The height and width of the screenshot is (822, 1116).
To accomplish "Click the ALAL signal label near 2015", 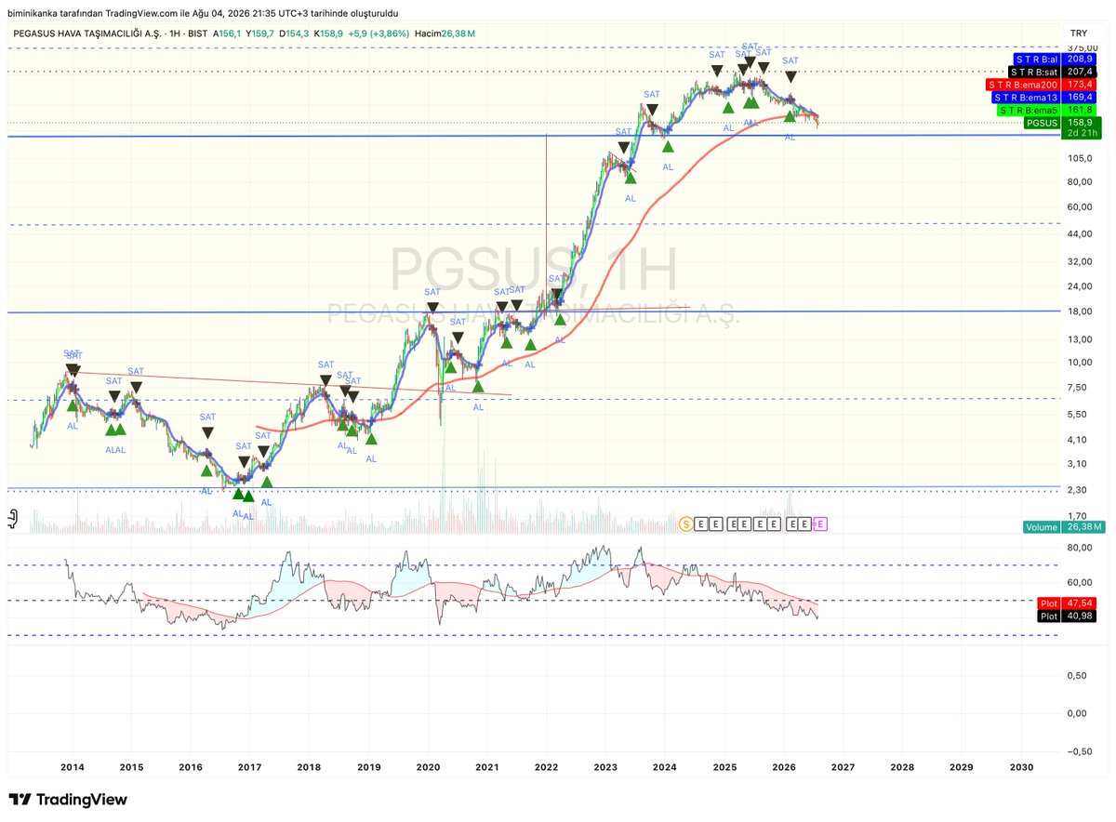I will coord(116,450).
